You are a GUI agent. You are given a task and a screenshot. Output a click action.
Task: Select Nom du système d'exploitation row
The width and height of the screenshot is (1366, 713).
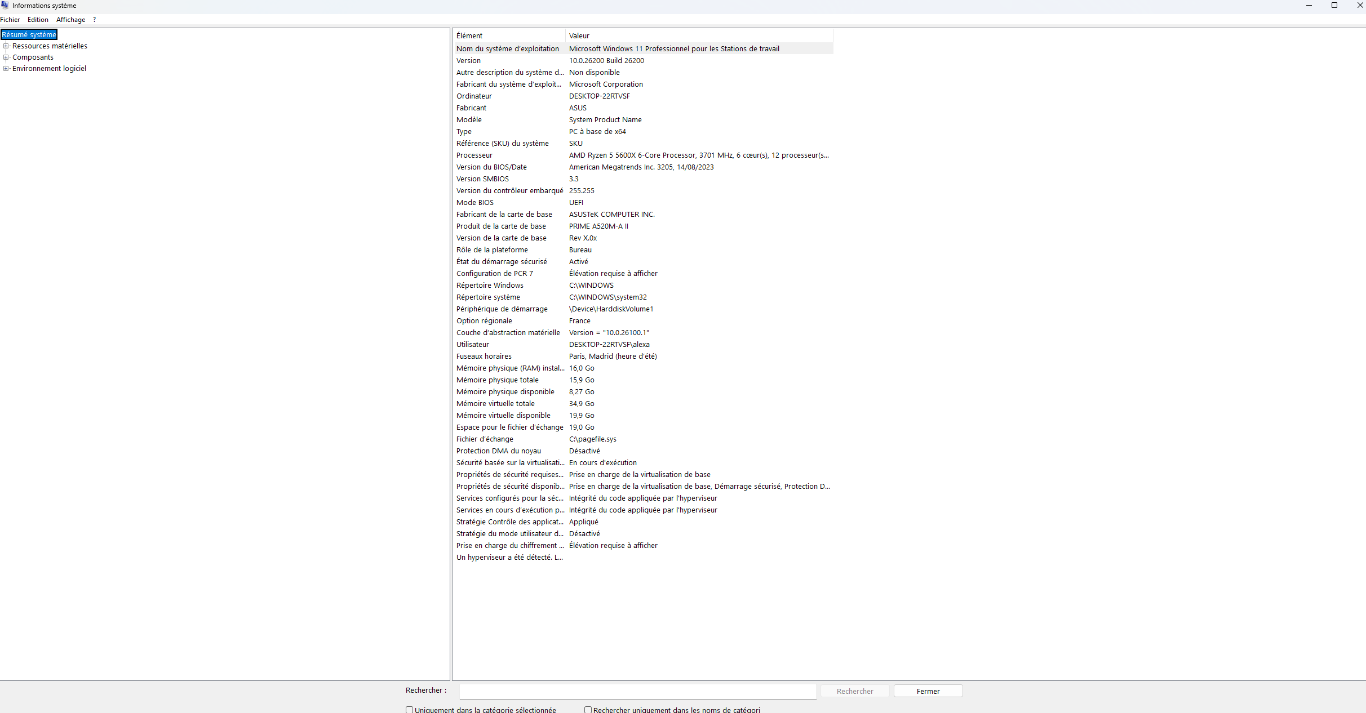(x=643, y=49)
